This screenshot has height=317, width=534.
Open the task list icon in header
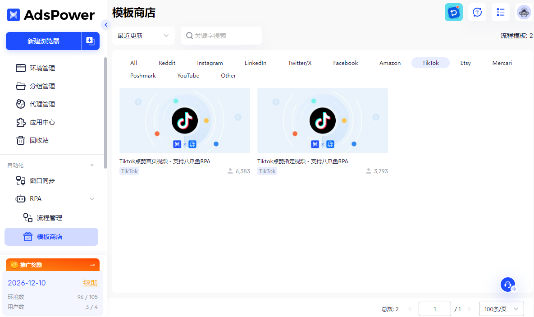pyautogui.click(x=501, y=12)
